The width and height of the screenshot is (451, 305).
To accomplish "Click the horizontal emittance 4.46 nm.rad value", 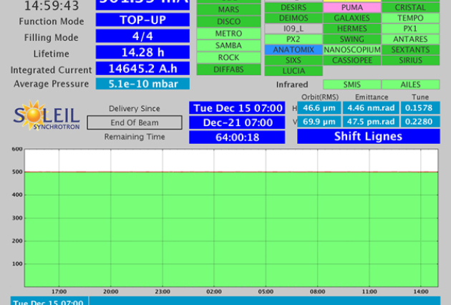I will pos(369,107).
